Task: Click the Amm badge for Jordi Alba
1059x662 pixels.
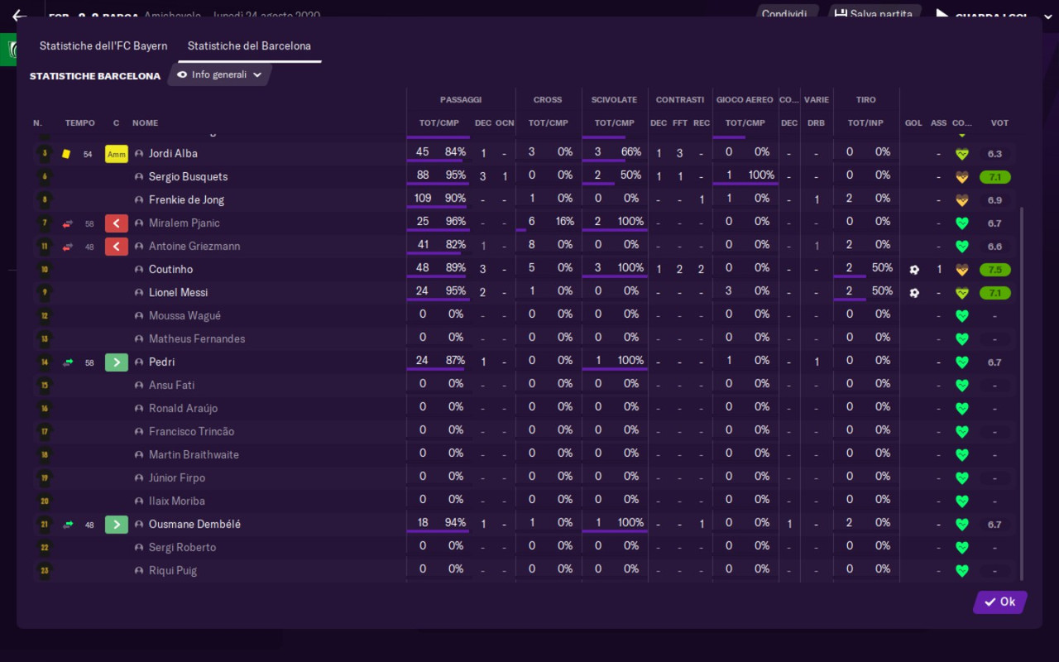Action: 116,154
